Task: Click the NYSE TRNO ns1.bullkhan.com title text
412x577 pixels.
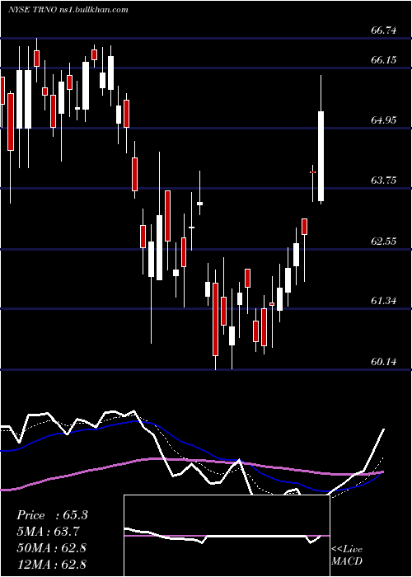Action: pyautogui.click(x=68, y=10)
